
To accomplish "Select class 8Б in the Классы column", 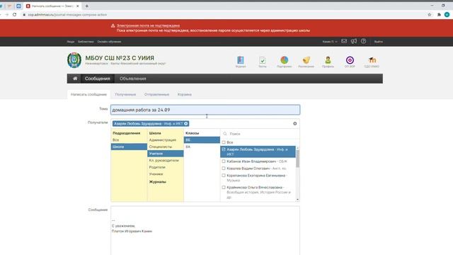I will [x=202, y=140].
